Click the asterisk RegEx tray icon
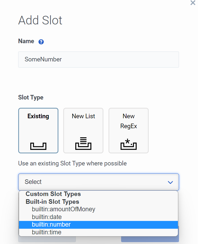The image size is (198, 244). 129,144
